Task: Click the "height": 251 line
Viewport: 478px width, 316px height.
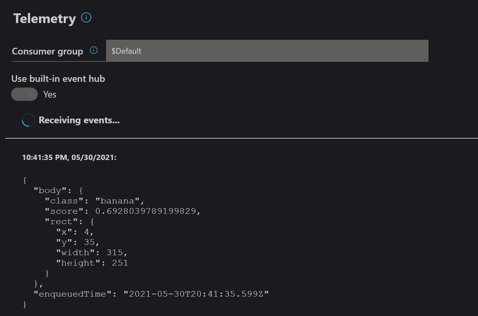Action: (92, 263)
